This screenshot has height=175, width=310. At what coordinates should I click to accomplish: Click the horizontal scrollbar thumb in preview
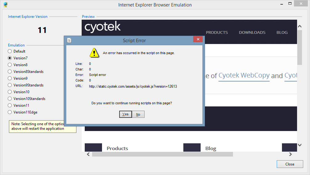tap(162, 154)
